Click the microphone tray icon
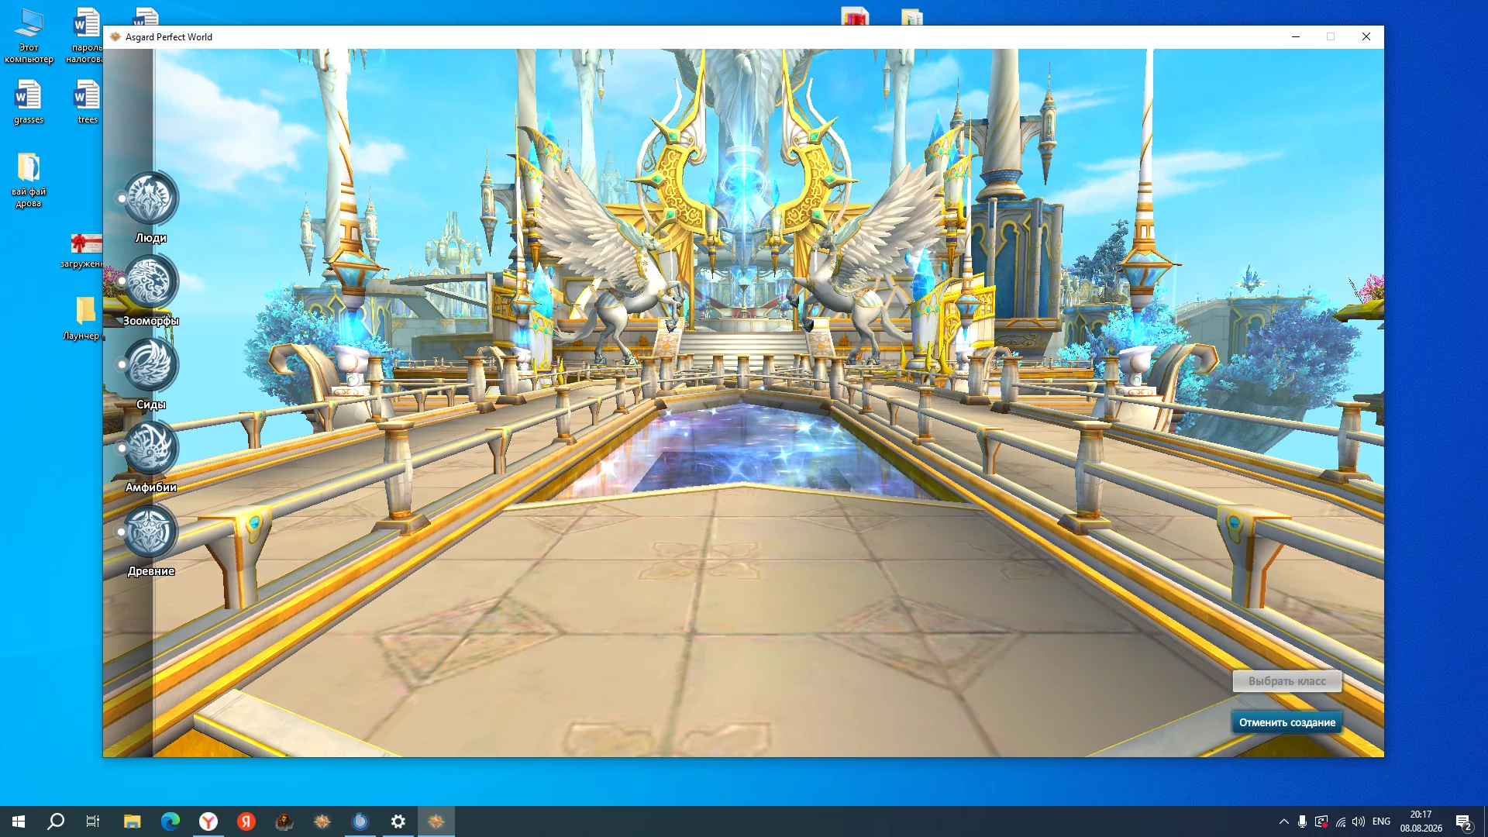Screen dimensions: 1488x837 (x=1303, y=821)
